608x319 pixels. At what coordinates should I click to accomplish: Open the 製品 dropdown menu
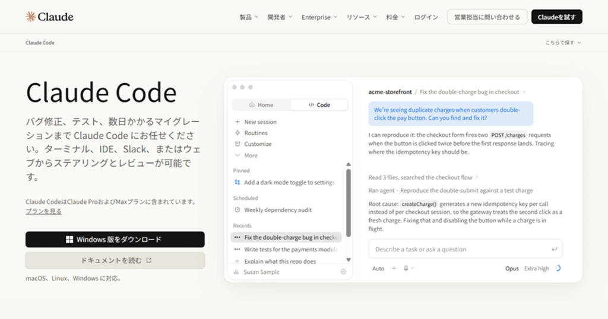pyautogui.click(x=249, y=17)
